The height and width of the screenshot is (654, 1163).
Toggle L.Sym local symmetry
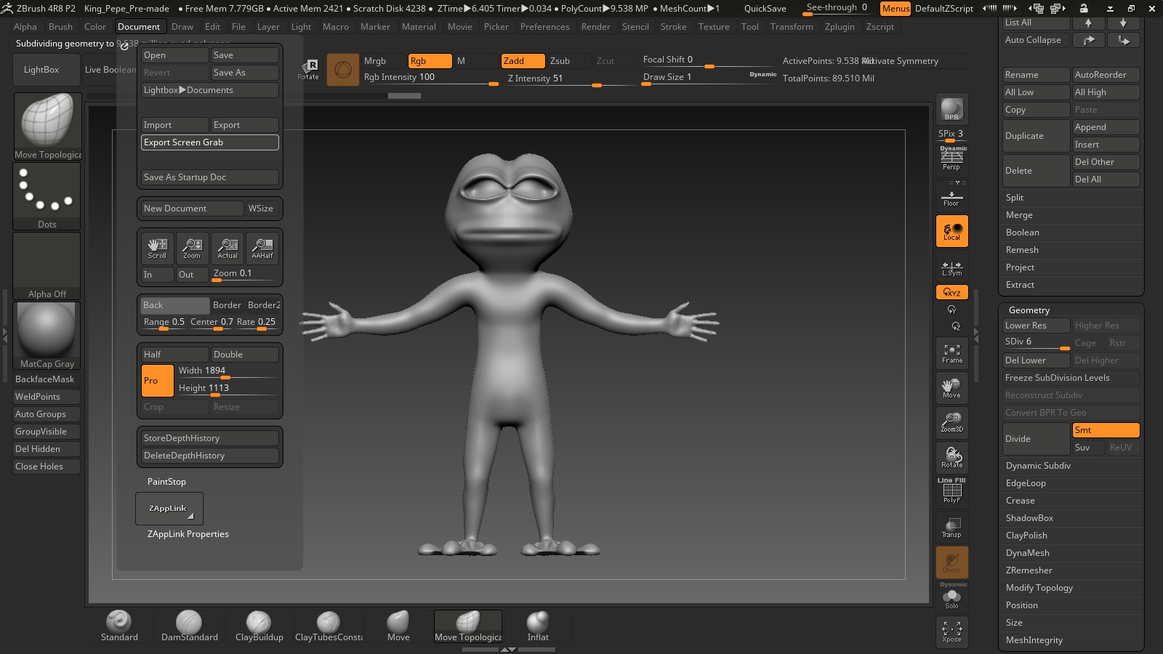[951, 267]
